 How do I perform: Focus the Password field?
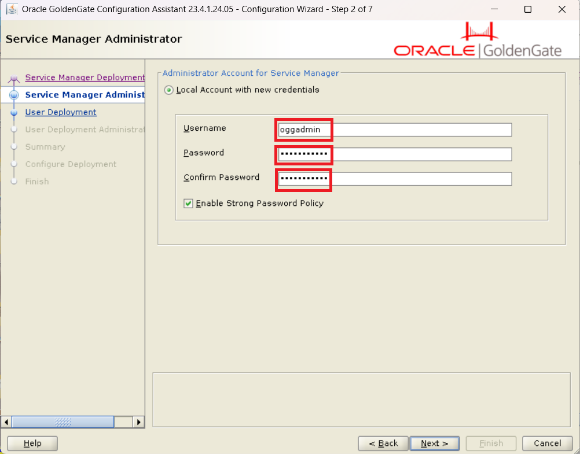pyautogui.click(x=395, y=154)
